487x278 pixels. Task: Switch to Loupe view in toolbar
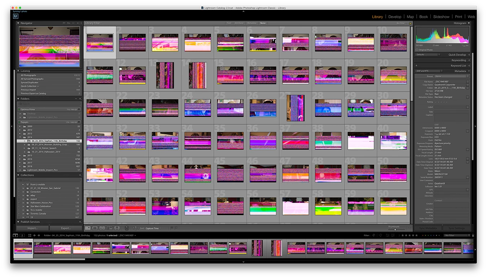tap(95, 228)
